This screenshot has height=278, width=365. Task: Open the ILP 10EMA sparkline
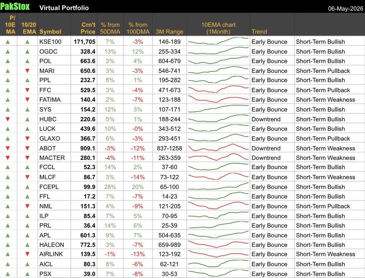pos(218,216)
